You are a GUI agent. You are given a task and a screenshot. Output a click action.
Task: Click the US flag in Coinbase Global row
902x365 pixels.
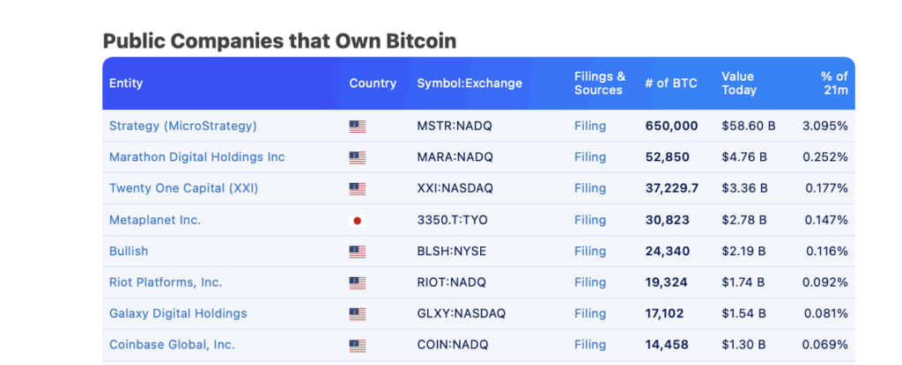coord(358,346)
